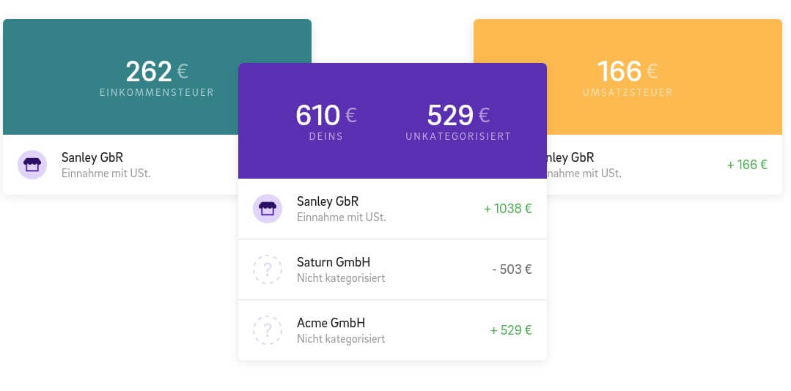The image size is (791, 391).
Task: Open the Acme GmbH transaction name
Action: click(331, 323)
